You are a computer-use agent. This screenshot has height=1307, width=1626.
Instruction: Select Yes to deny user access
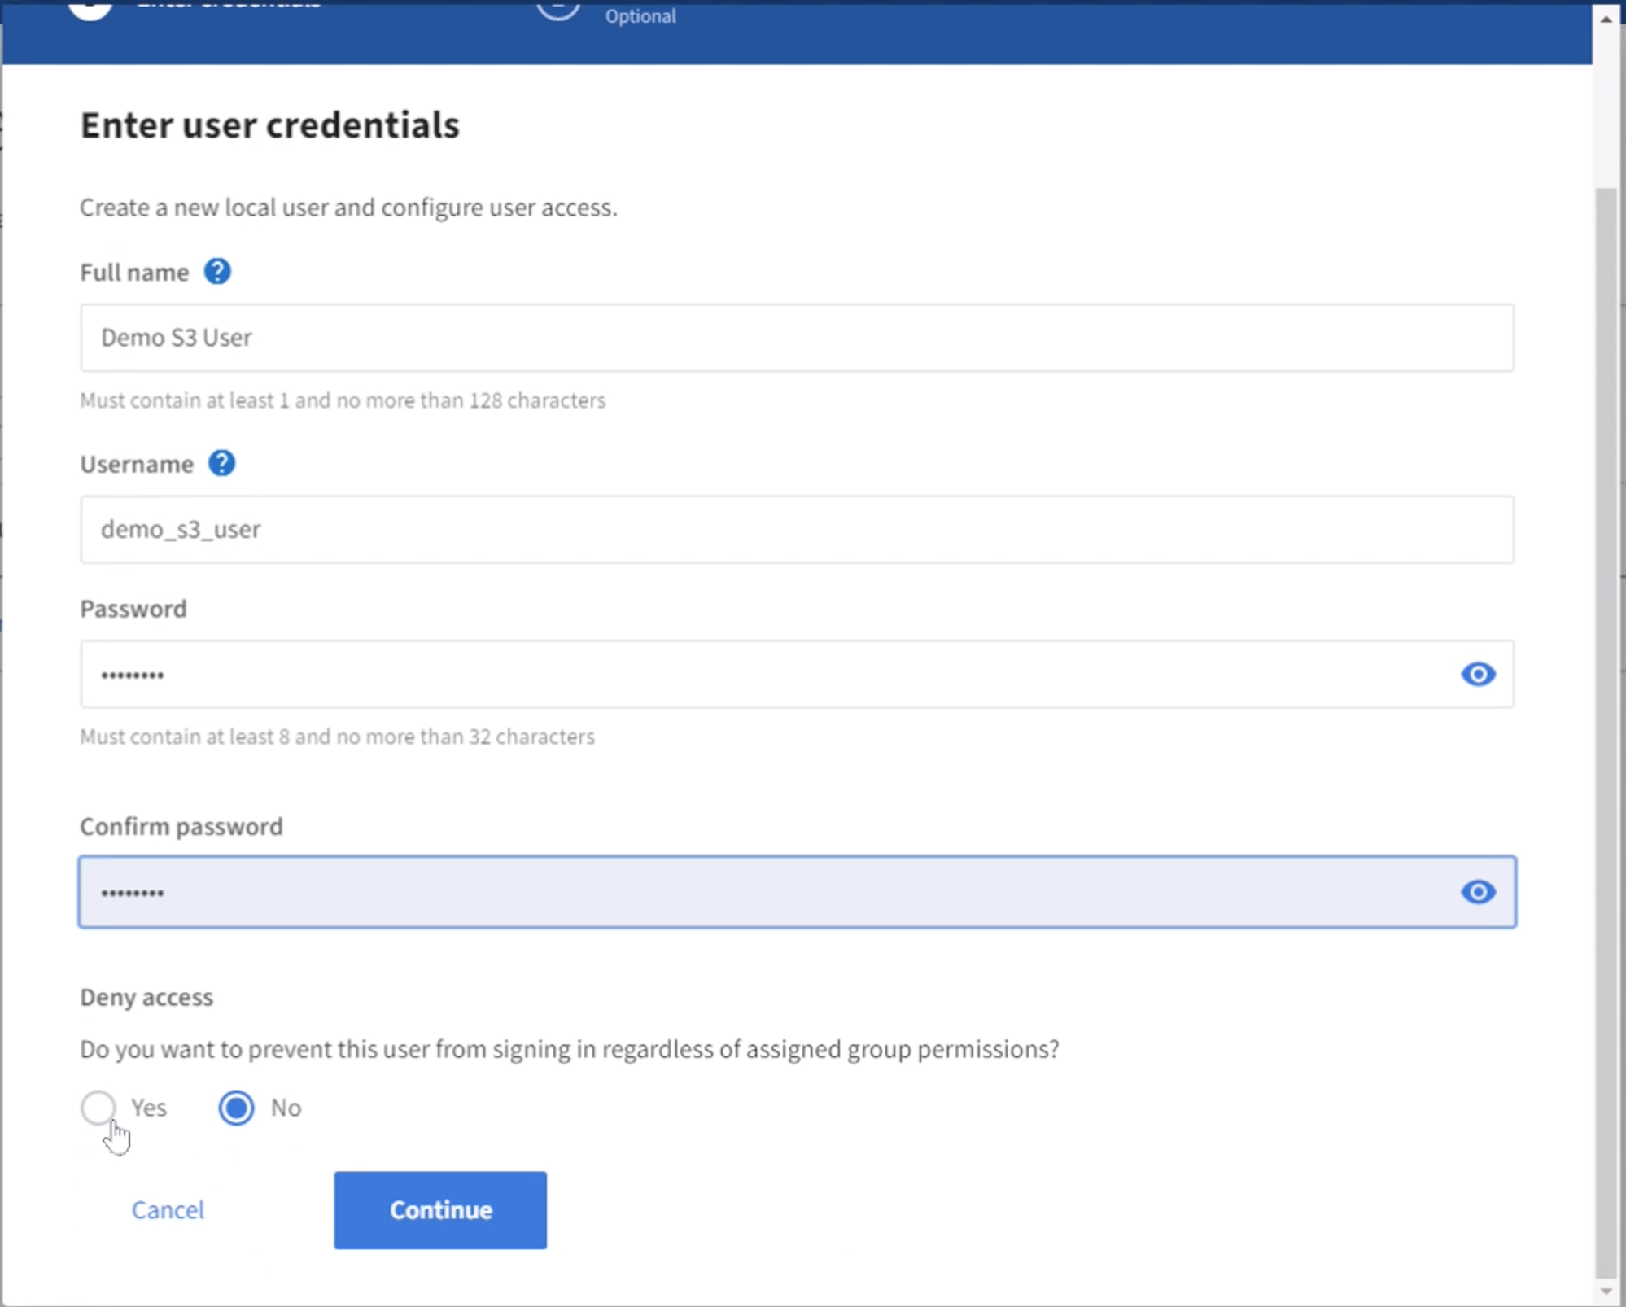[x=98, y=1107]
